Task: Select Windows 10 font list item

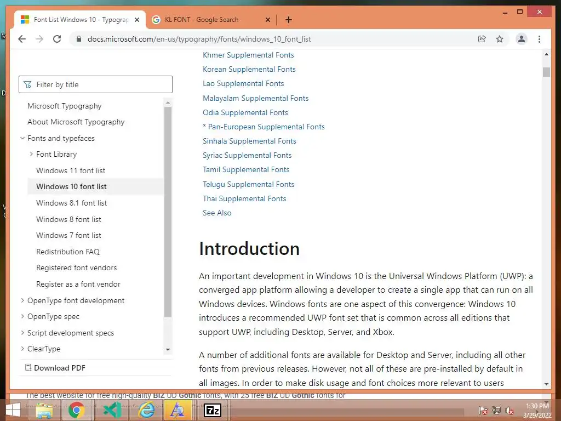Action: (x=71, y=186)
